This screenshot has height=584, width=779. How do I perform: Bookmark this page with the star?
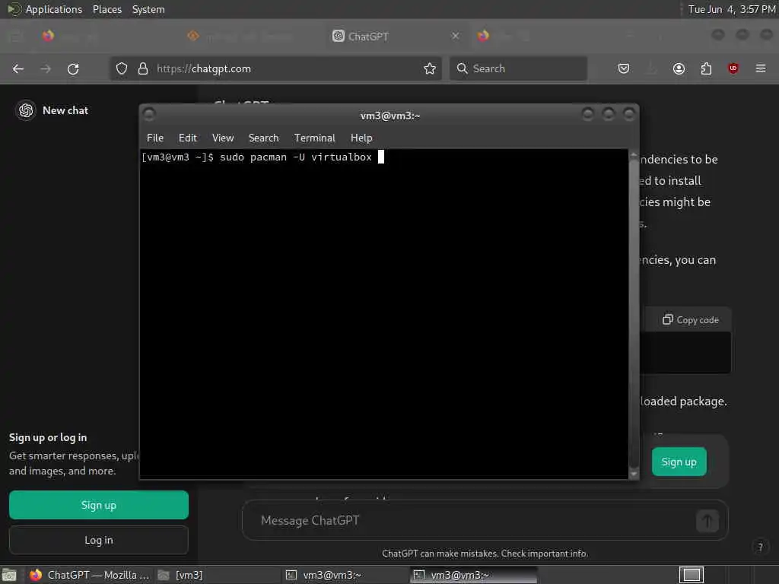[x=430, y=68]
